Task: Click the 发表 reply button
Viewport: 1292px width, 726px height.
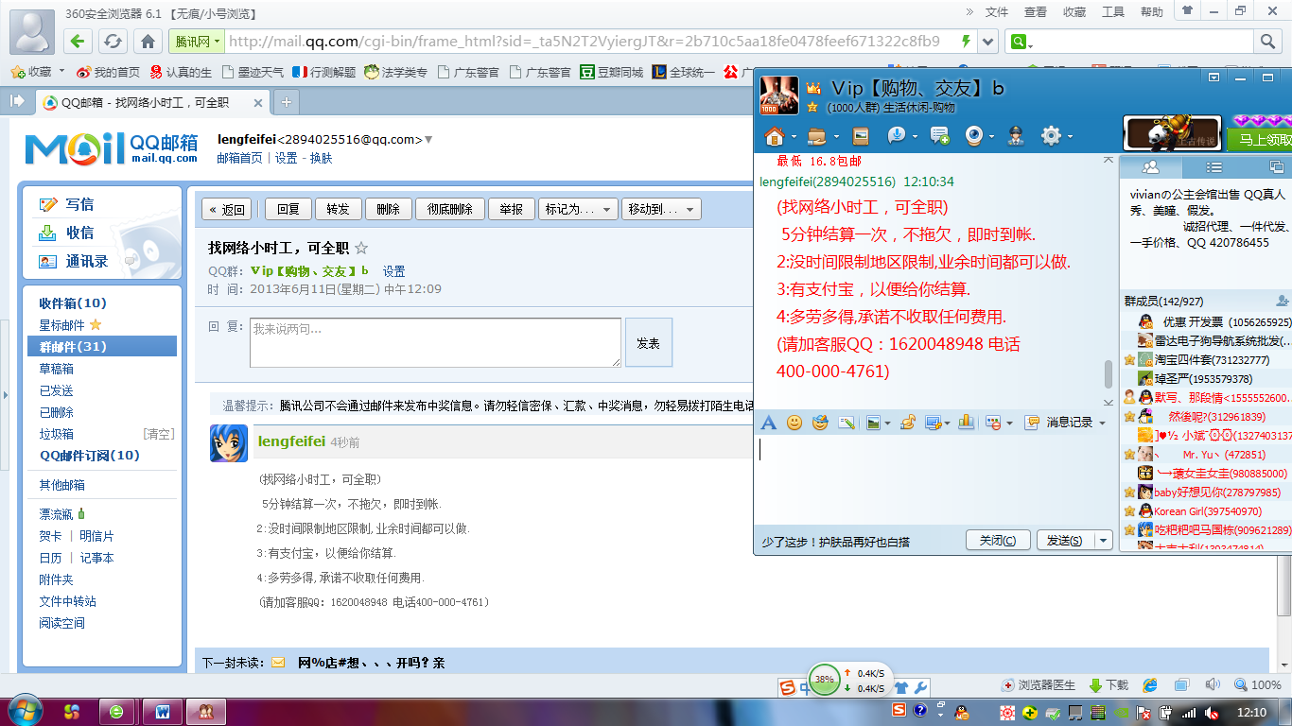Action: coord(648,343)
